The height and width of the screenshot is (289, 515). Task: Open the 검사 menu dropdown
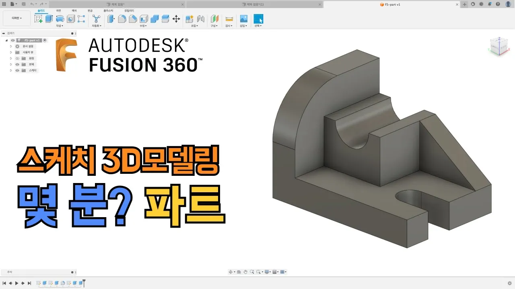229,26
